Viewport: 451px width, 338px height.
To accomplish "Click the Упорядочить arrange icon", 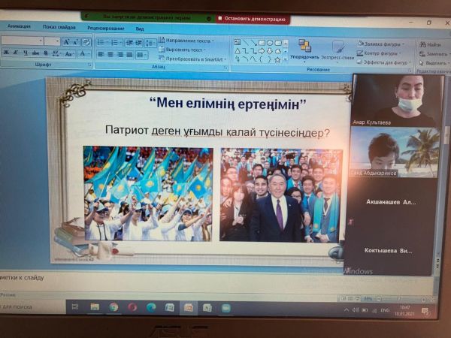I will click(304, 50).
